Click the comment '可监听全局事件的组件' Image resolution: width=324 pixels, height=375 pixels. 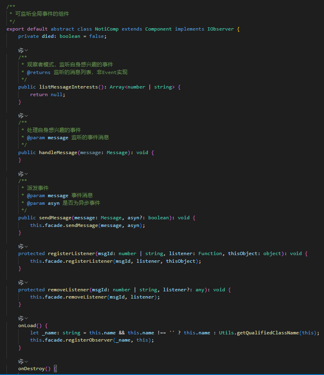click(42, 14)
